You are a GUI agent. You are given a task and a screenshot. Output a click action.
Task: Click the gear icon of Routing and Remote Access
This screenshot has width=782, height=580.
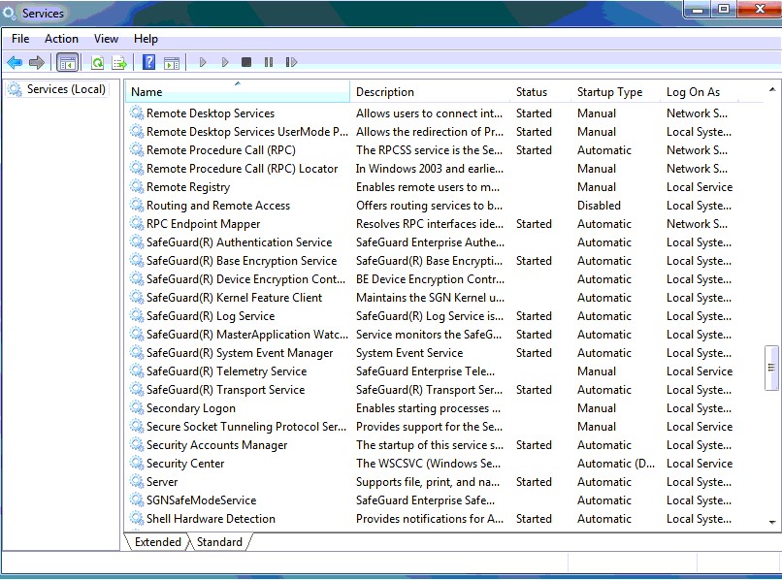[x=137, y=206]
